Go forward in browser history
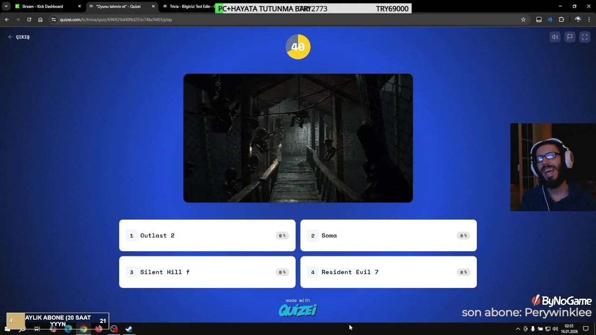The image size is (596, 335). pos(18,20)
